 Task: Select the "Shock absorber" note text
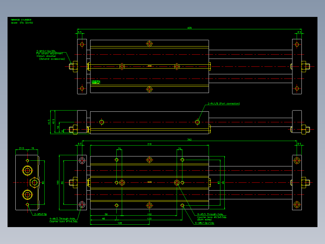(x=47, y=56)
